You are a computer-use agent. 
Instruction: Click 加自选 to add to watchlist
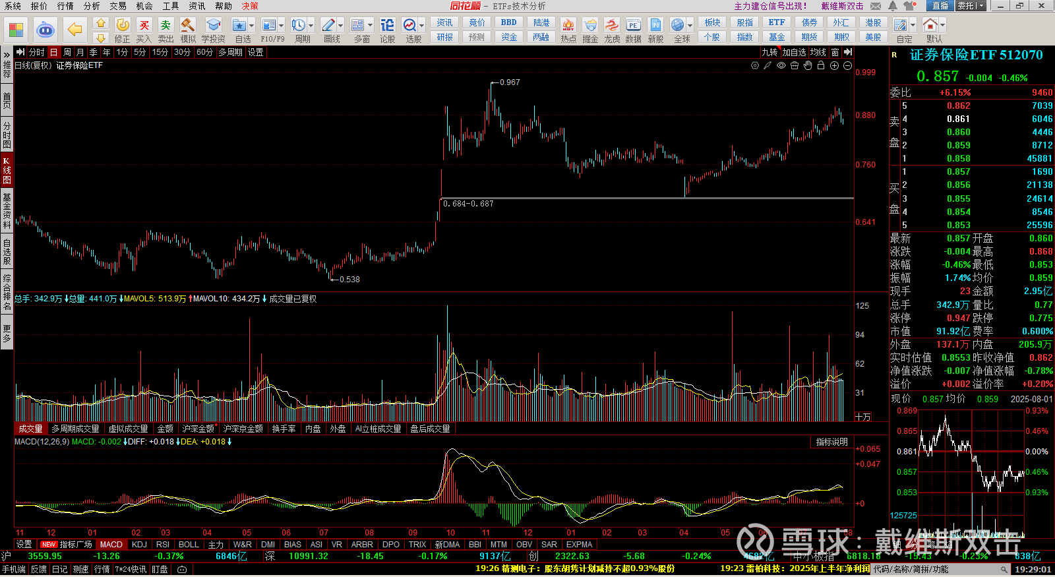[x=794, y=52]
